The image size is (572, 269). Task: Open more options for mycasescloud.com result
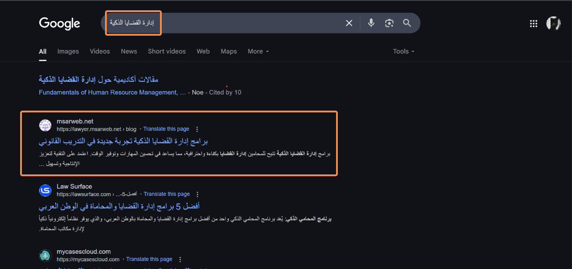[x=180, y=260]
